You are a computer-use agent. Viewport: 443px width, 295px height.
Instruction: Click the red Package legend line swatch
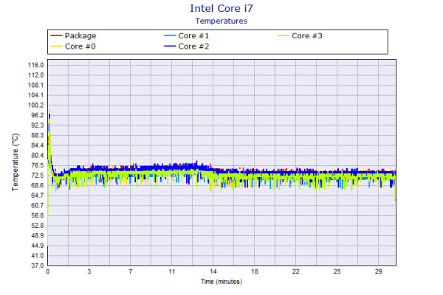(x=56, y=35)
